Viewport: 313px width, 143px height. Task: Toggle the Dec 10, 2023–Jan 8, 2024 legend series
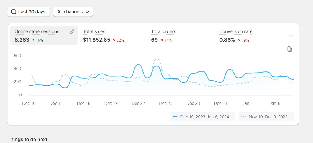[x=202, y=117]
